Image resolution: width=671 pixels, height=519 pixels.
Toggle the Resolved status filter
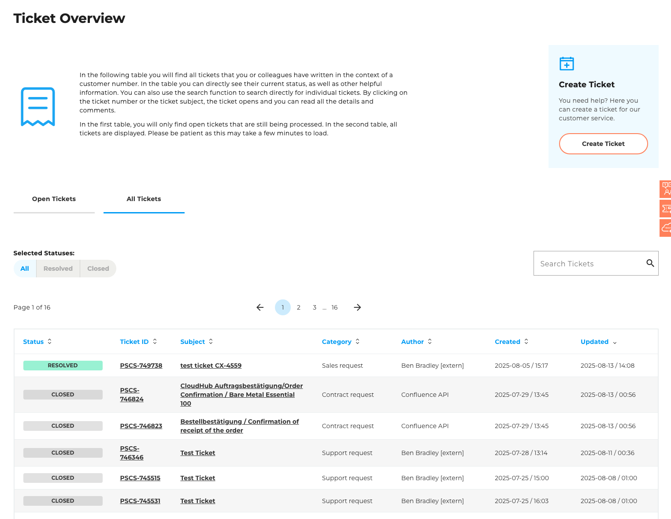[x=58, y=269]
